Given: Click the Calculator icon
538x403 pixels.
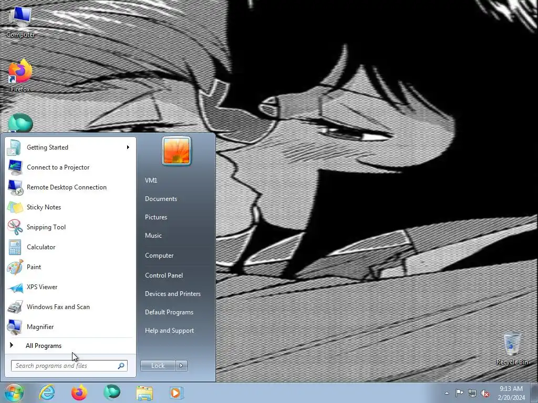Looking at the screenshot, I should 15,247.
